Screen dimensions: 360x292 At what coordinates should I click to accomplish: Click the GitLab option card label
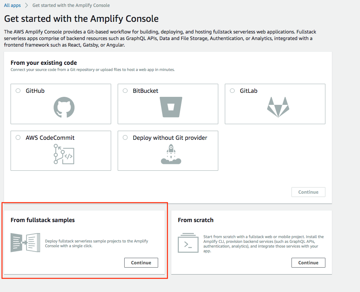(x=249, y=91)
